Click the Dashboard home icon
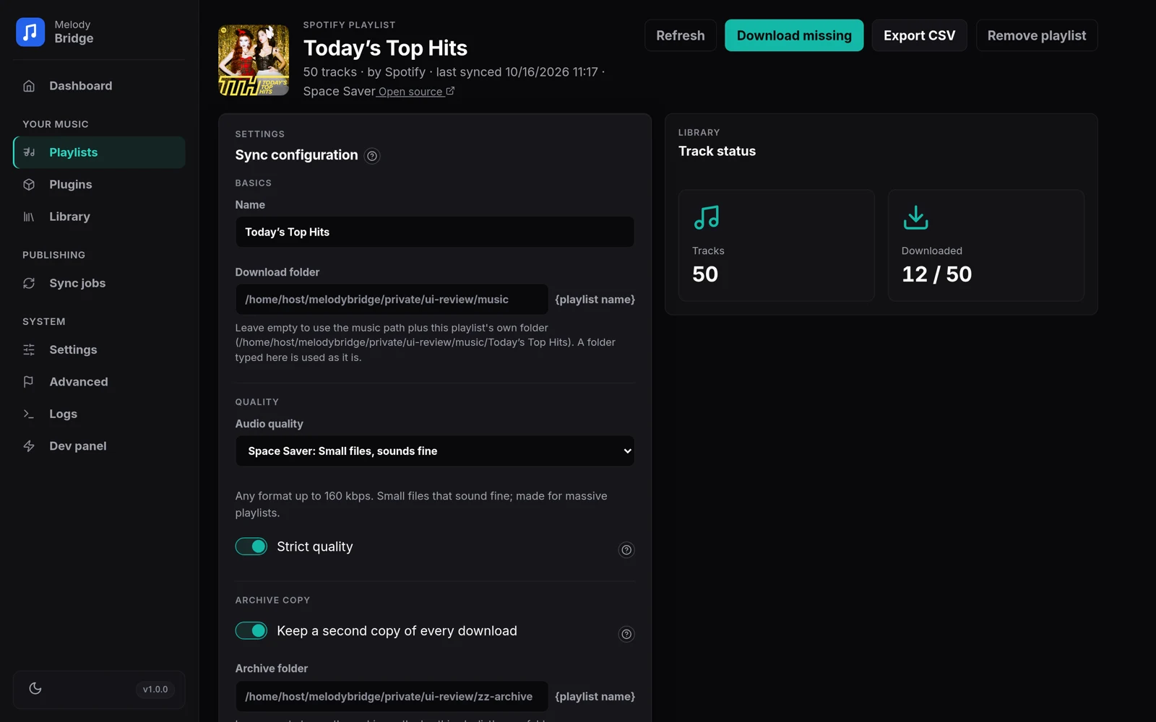The height and width of the screenshot is (722, 1156). 29,86
